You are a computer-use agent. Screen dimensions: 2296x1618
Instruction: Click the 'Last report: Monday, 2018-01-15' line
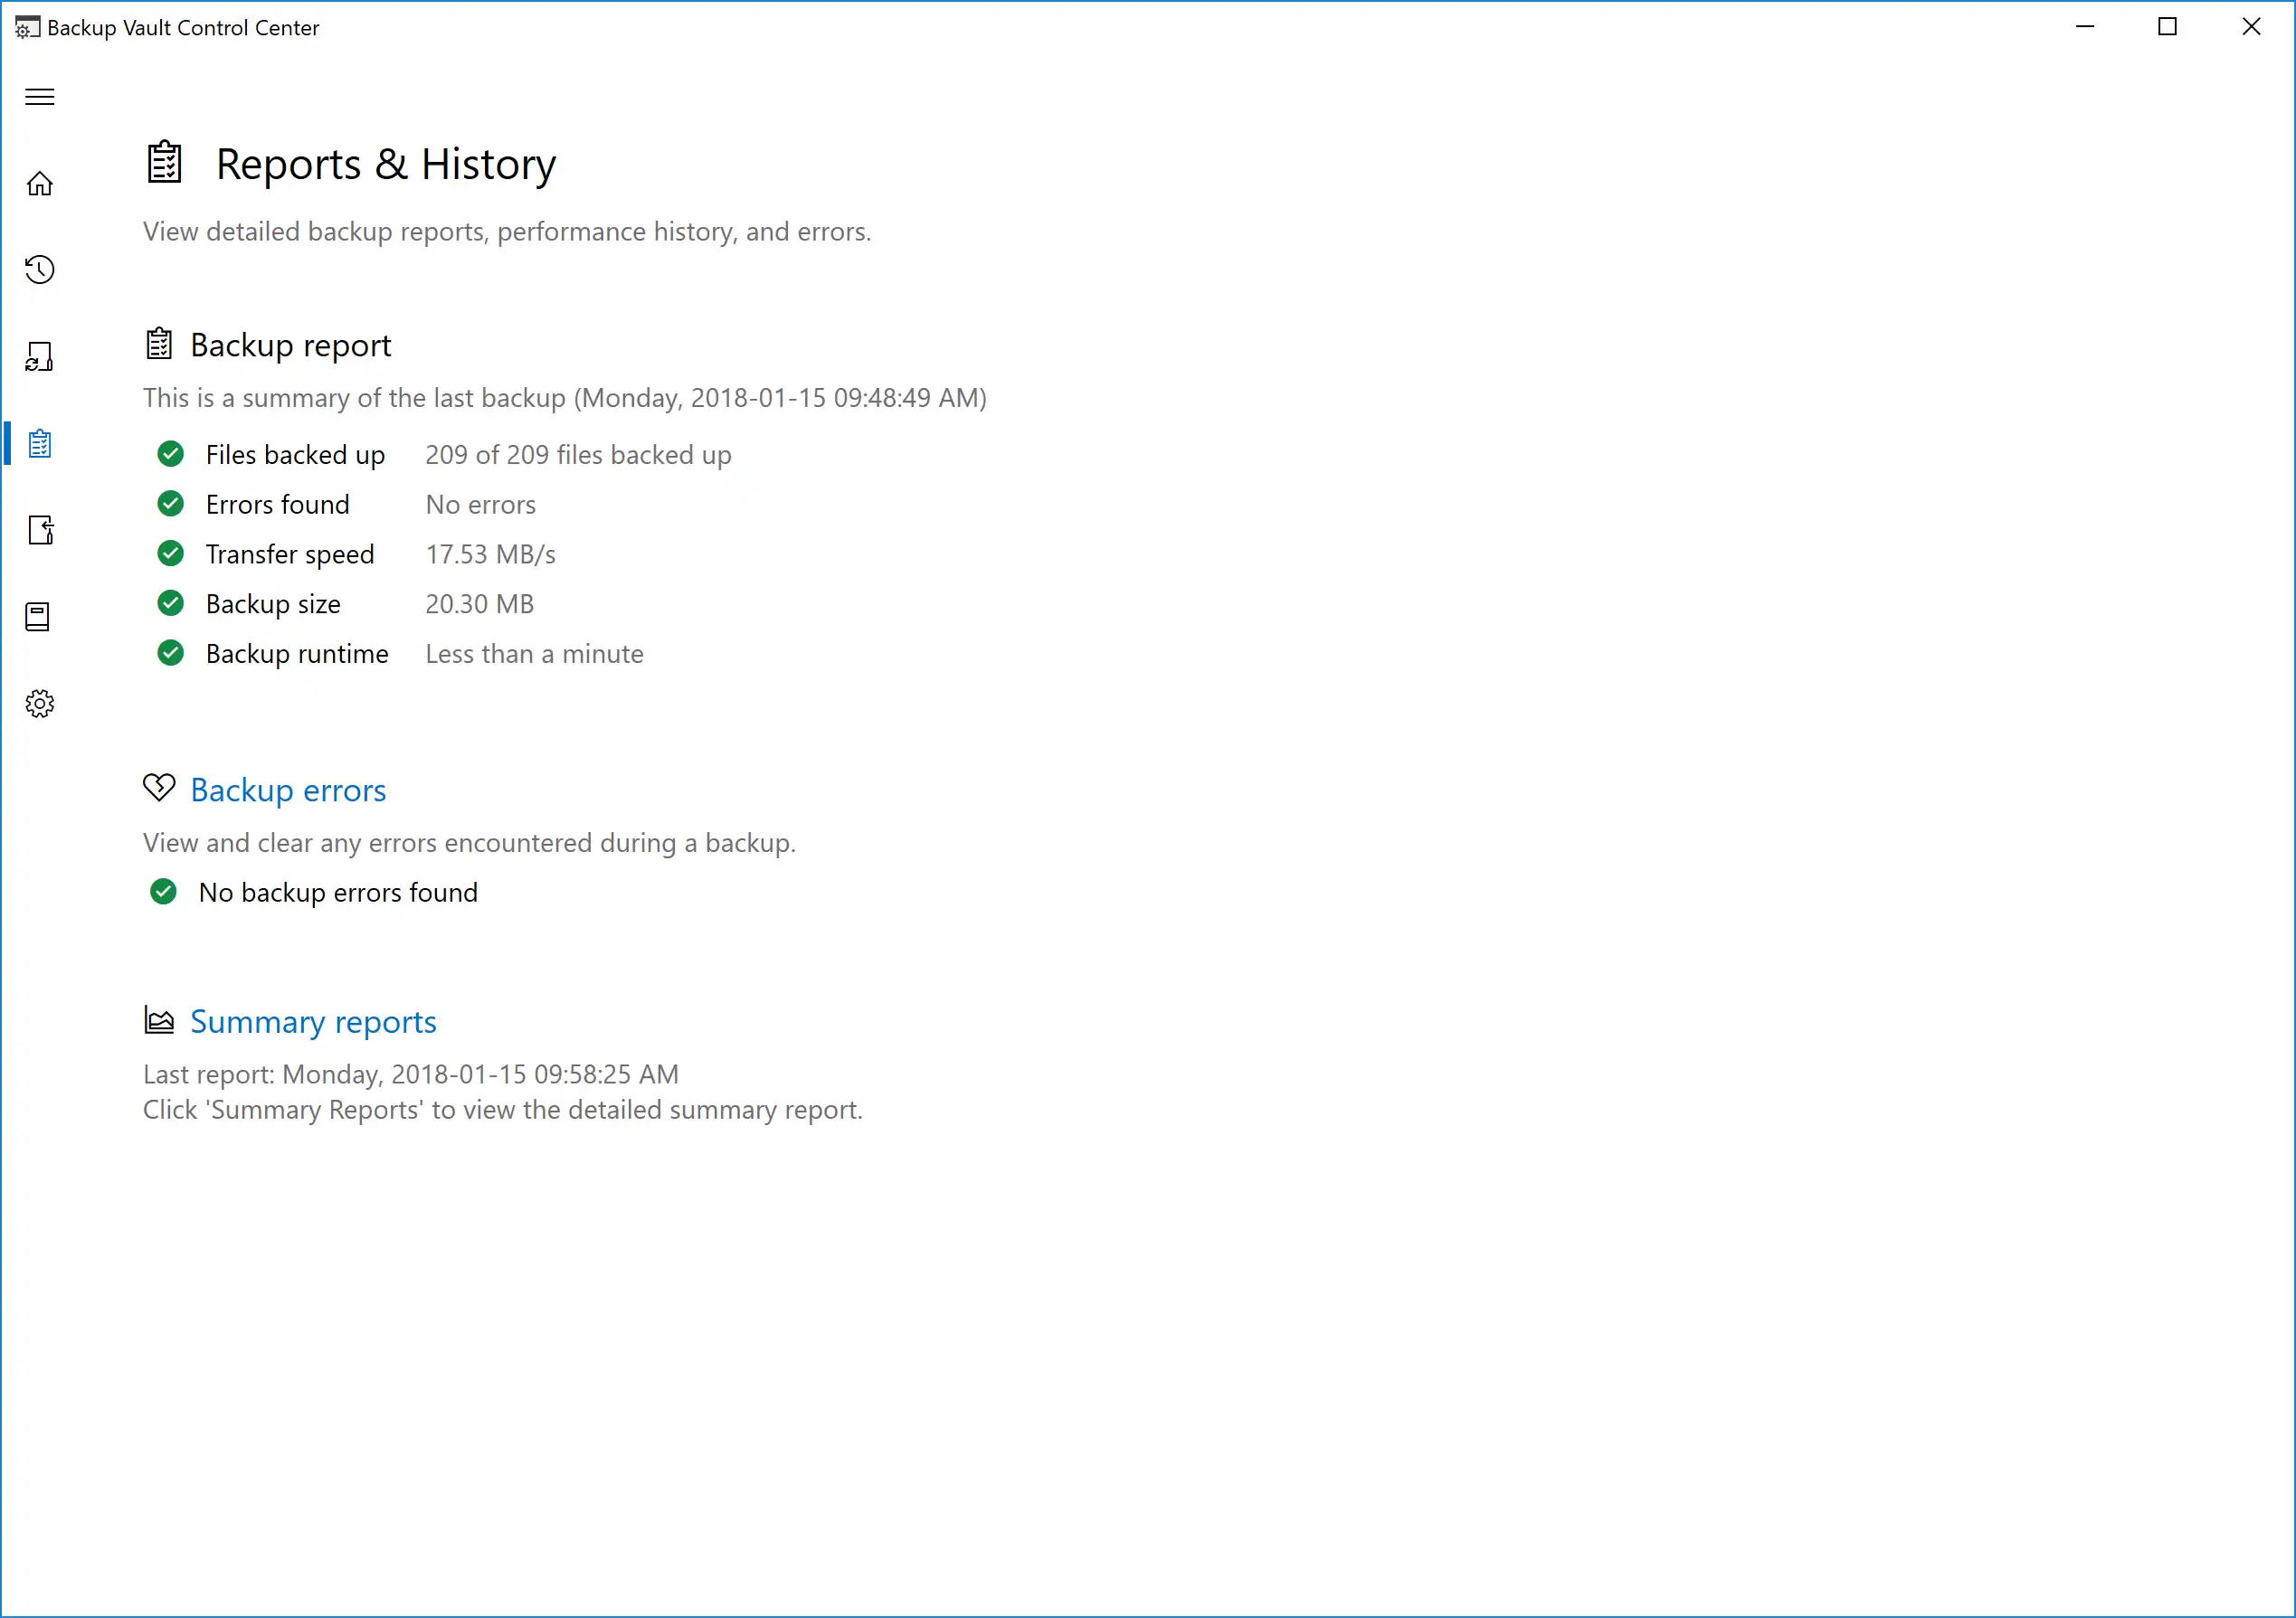tap(411, 1075)
